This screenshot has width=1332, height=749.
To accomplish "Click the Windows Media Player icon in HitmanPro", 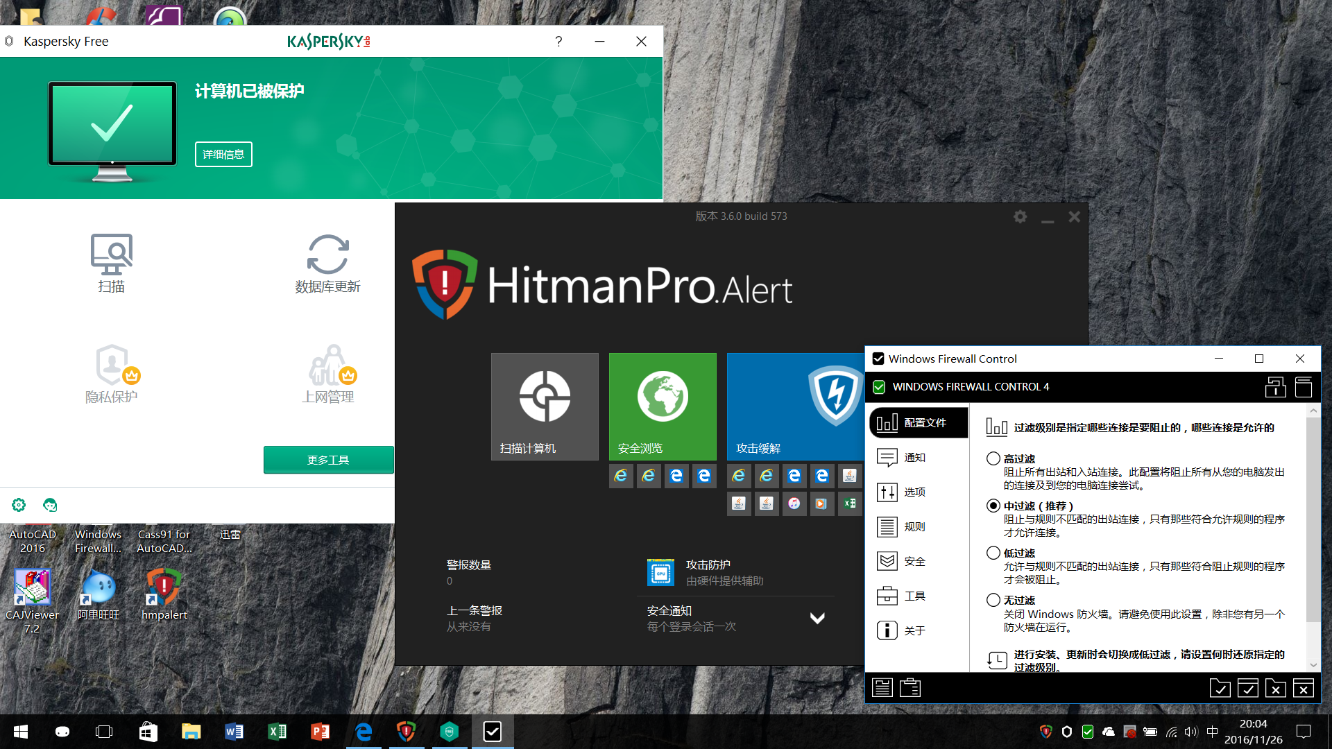I will tap(821, 503).
